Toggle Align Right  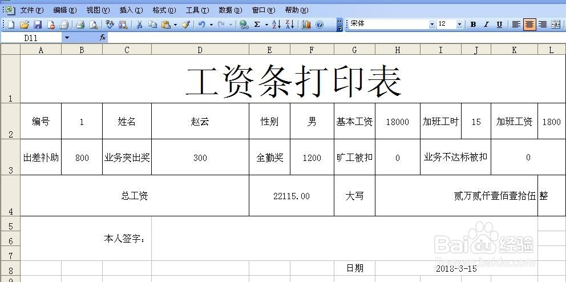543,25
